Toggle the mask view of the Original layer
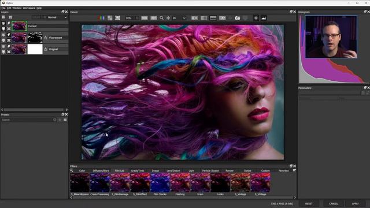Screen dimensions: 370x208 click(x=3, y=52)
